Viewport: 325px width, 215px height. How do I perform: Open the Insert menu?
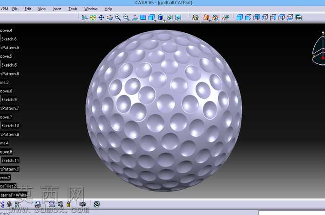click(57, 9)
